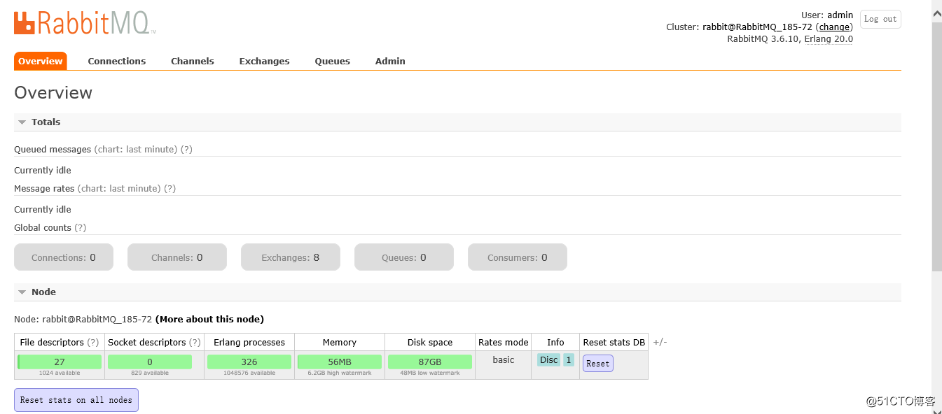Viewport: 942px width, 414px height.
Task: Open help for Message rates
Action: coord(169,189)
